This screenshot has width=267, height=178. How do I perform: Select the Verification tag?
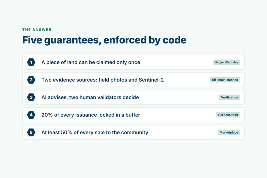229,97
